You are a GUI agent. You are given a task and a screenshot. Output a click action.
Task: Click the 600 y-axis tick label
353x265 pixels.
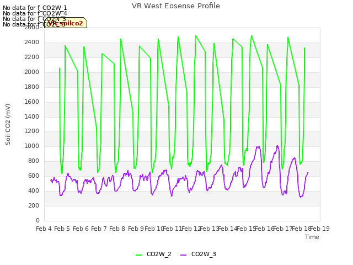(x=34, y=176)
